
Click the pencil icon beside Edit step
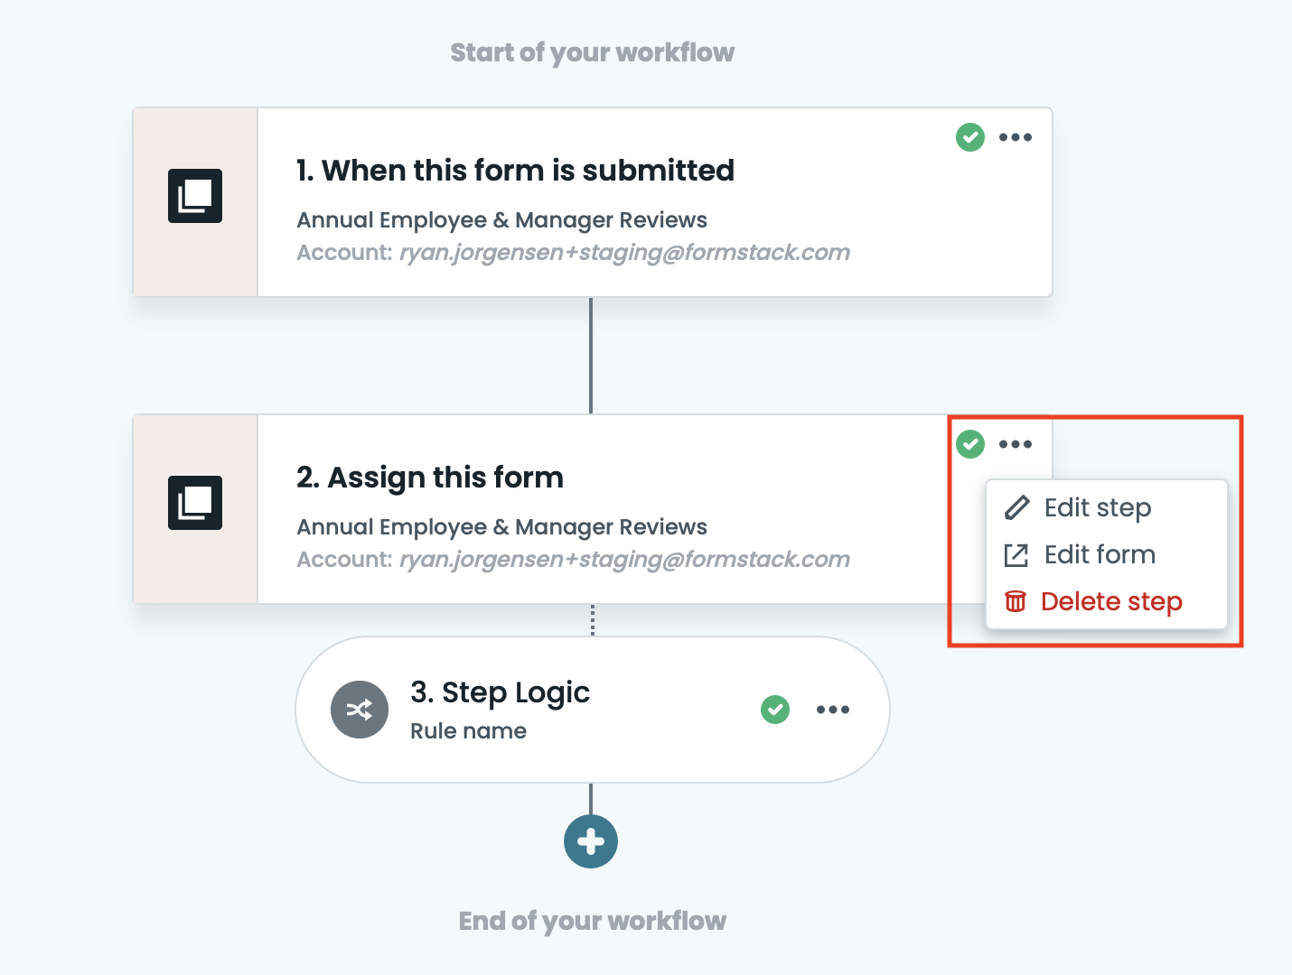click(1016, 507)
